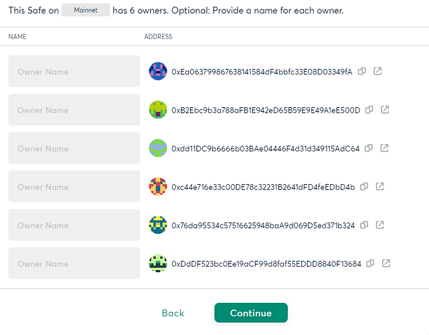Copy the 0xc44e716e owner address

point(365,186)
